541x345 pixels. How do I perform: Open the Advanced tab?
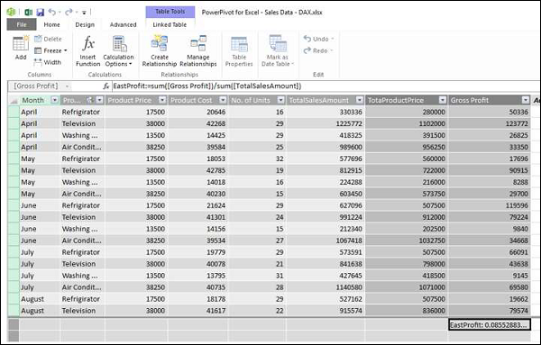124,25
